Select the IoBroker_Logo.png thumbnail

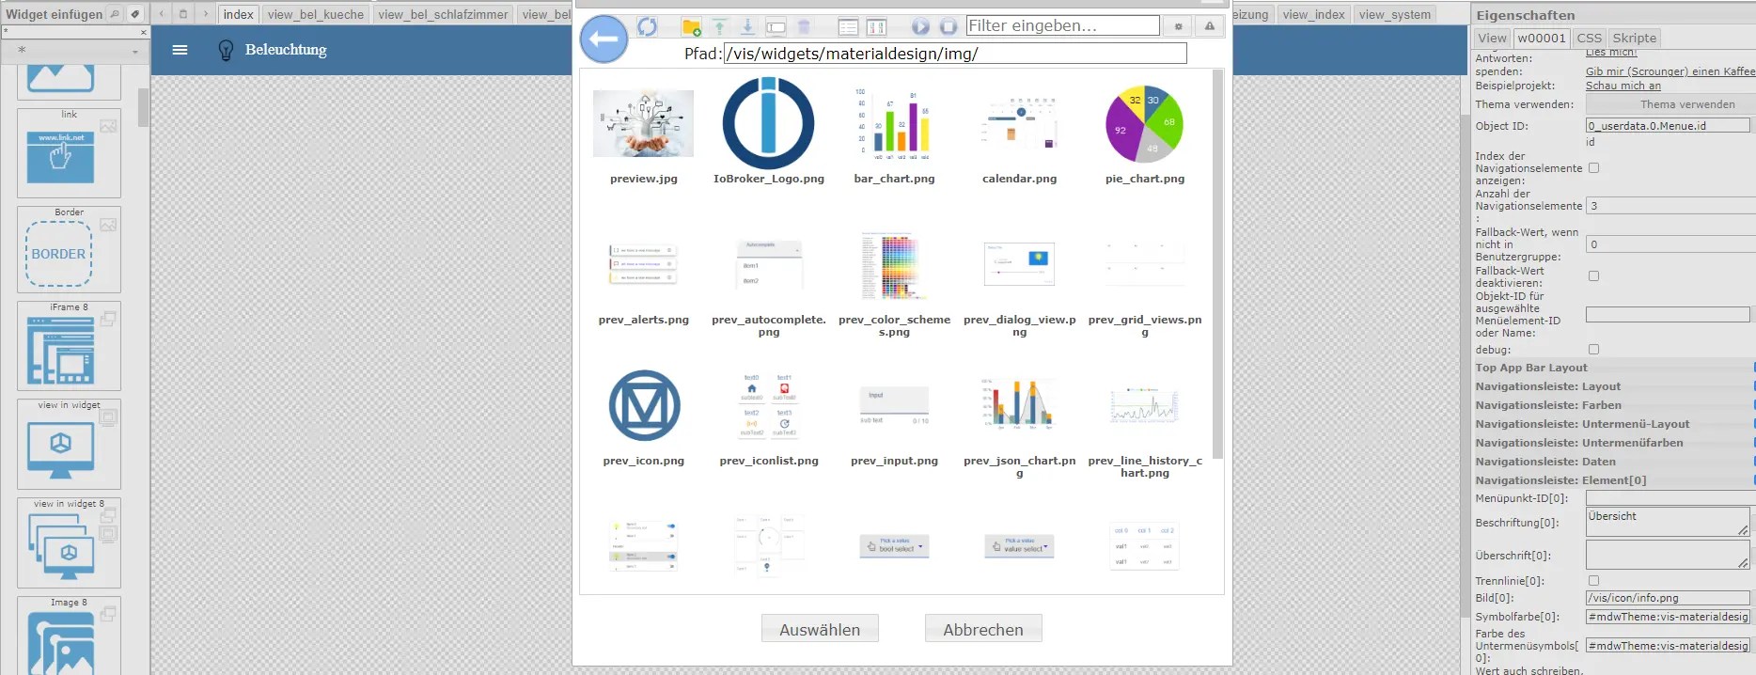coord(768,123)
